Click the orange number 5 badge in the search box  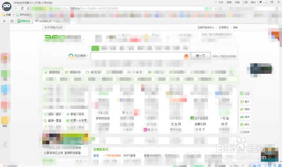coord(186,56)
